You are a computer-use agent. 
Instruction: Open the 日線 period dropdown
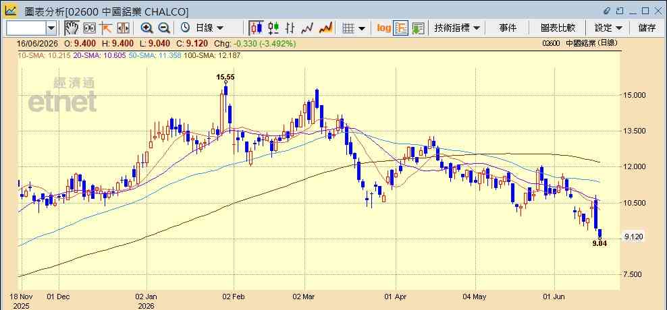(209, 28)
